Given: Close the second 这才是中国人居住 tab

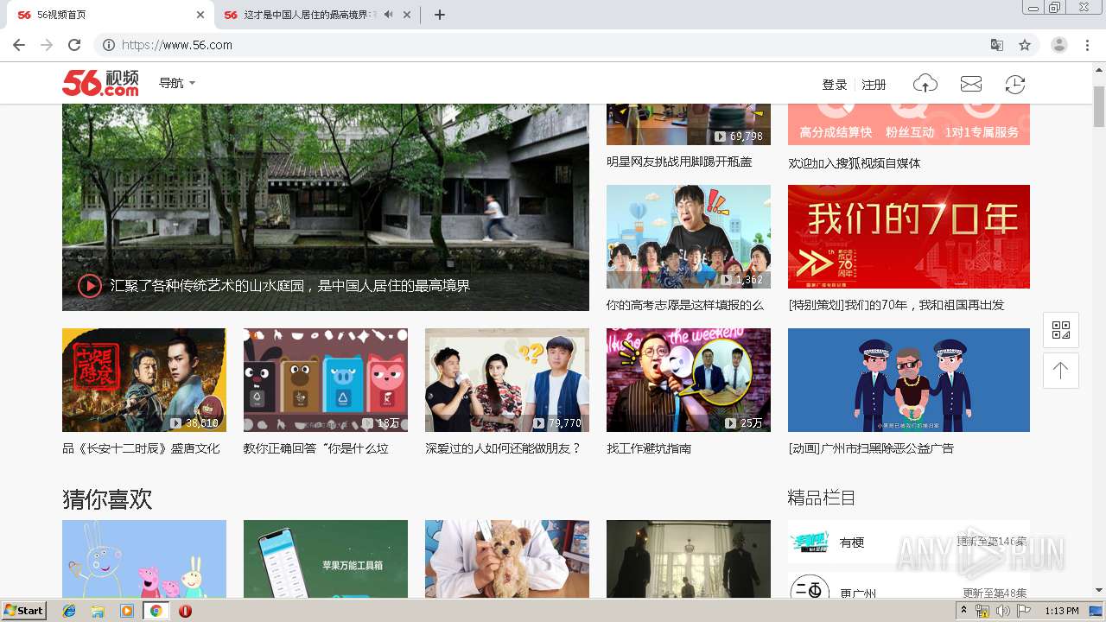Looking at the screenshot, I should pos(407,15).
